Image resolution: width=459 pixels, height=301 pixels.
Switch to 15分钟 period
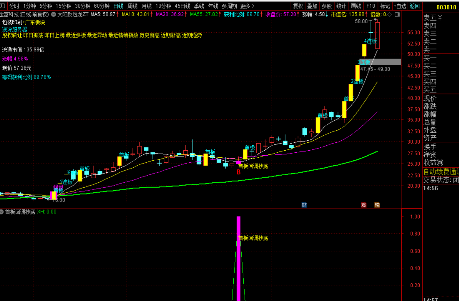pyautogui.click(x=64, y=6)
